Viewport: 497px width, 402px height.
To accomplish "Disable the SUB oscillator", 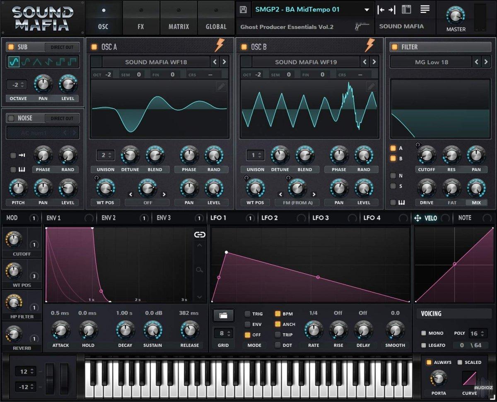I will 11,47.
